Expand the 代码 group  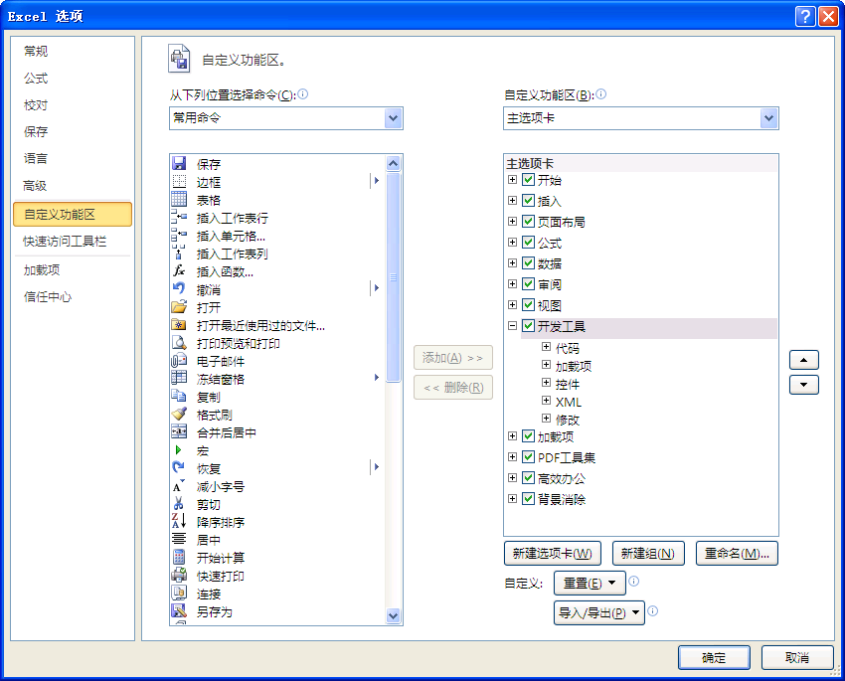pyautogui.click(x=546, y=347)
